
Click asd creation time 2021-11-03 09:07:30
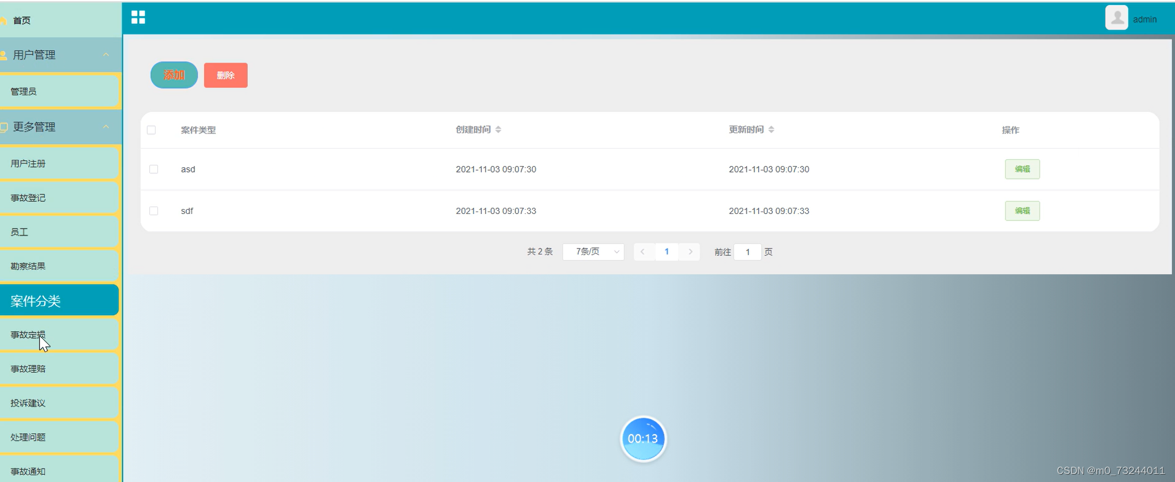(496, 169)
